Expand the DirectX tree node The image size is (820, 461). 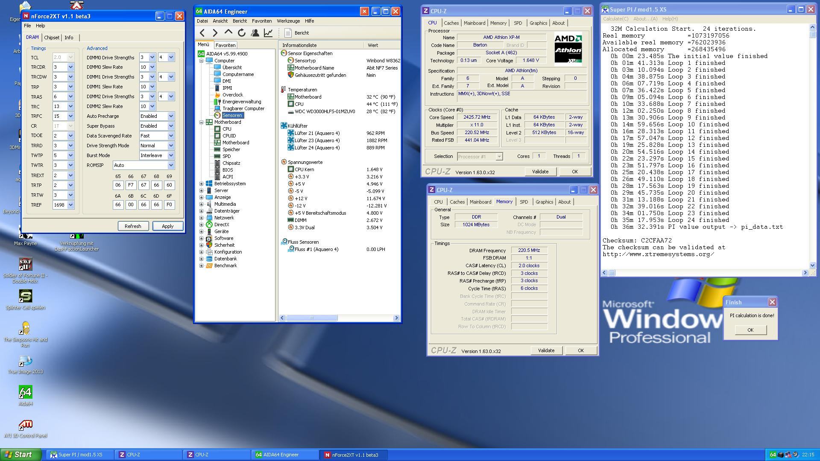coord(202,225)
